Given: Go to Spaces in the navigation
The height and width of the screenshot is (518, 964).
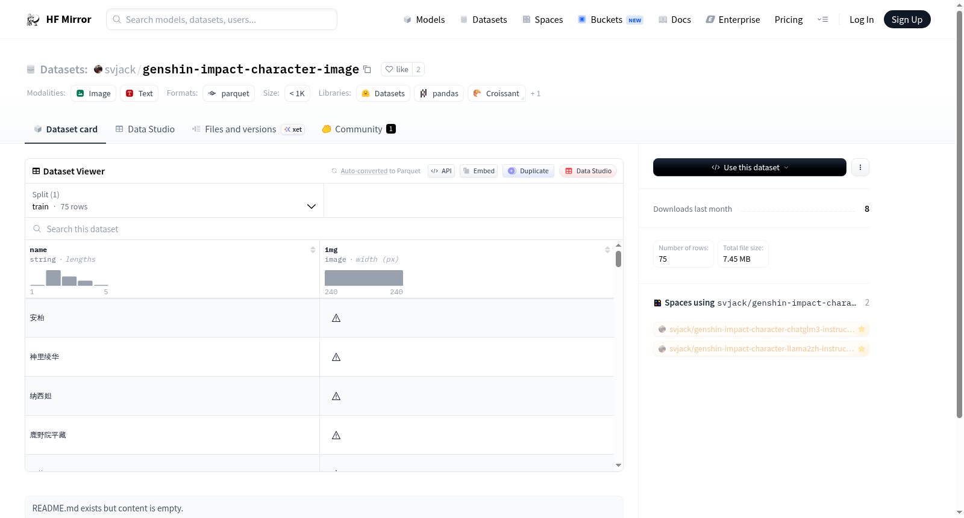Looking at the screenshot, I should tap(543, 20).
